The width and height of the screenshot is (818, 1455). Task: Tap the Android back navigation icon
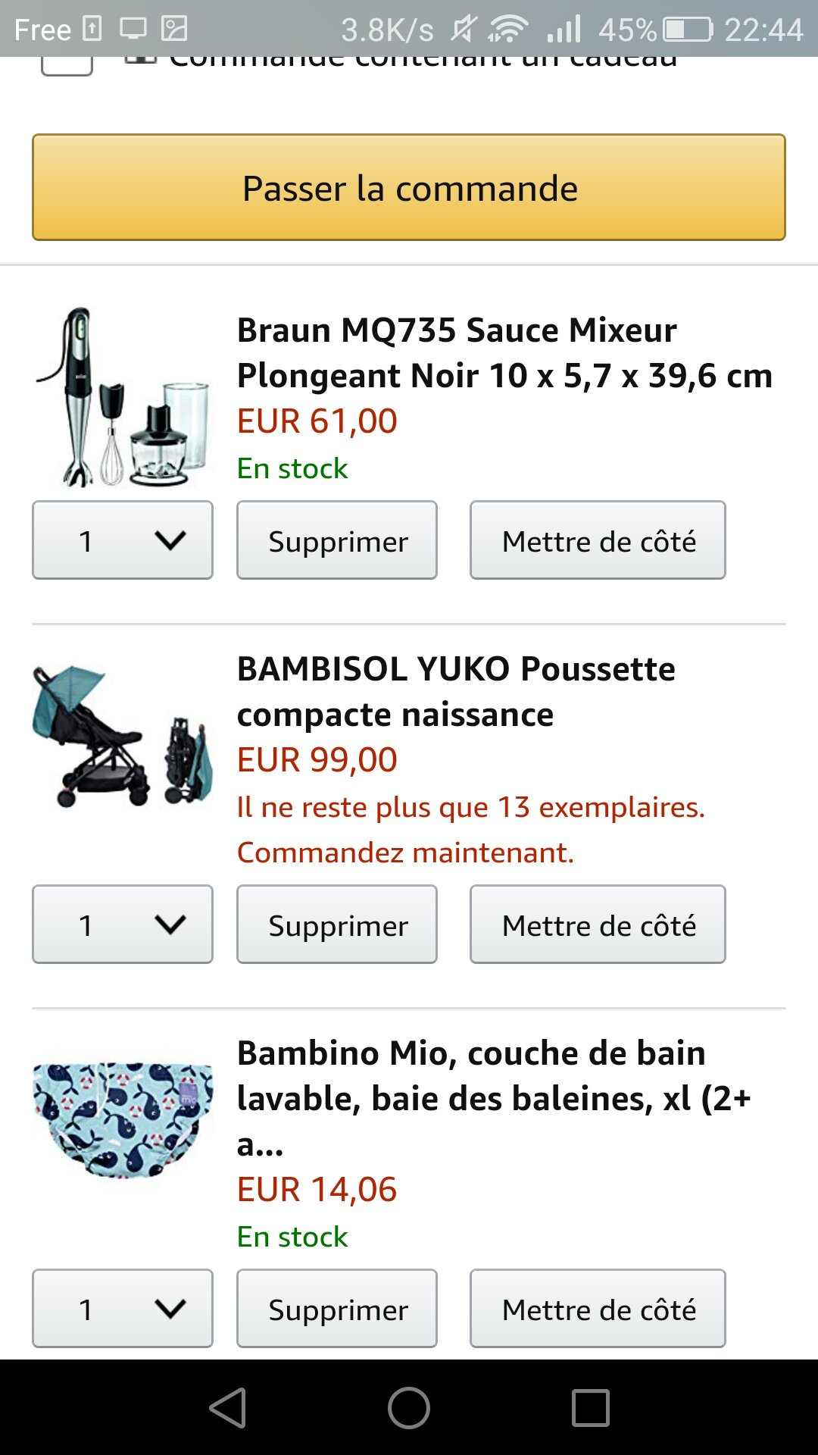(228, 1408)
